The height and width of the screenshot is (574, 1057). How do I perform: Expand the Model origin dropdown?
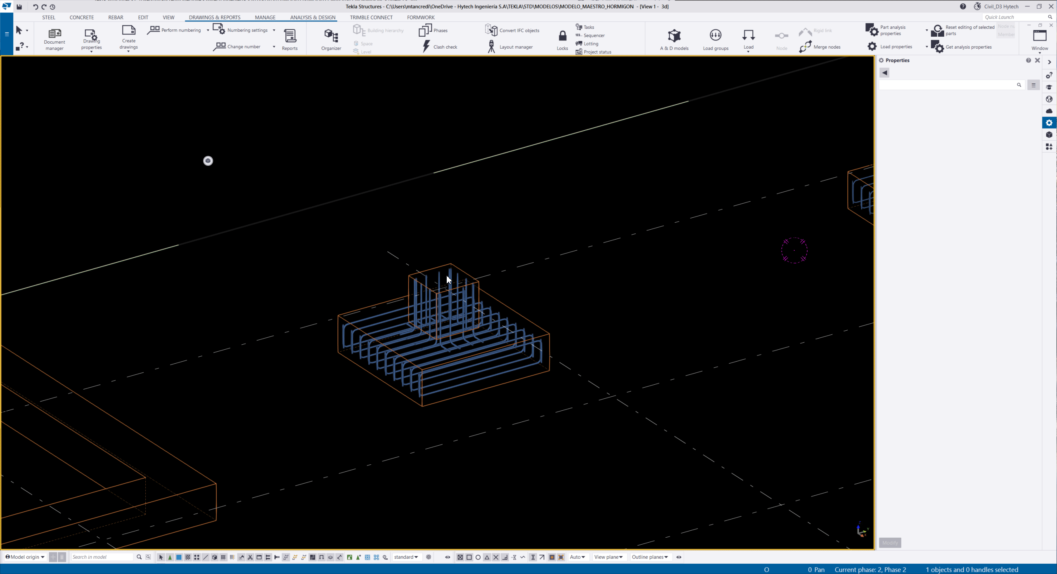26,557
